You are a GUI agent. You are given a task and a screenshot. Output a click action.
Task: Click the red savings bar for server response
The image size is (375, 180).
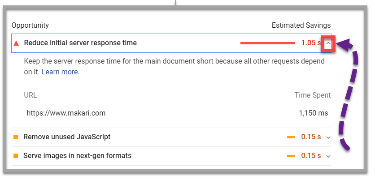point(267,43)
